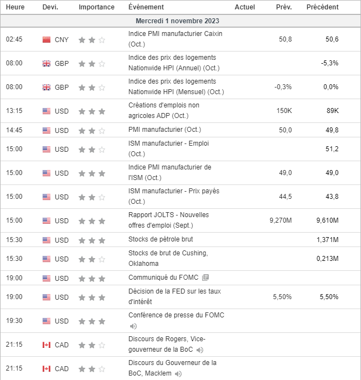Click the speaker icon beside Conférence de presse du FOMC

pyautogui.click(x=133, y=326)
